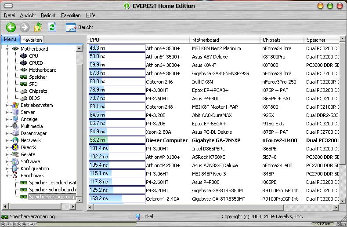Select Motherboard sub-item board icon
The height and width of the screenshot is (227, 347).
point(24,70)
